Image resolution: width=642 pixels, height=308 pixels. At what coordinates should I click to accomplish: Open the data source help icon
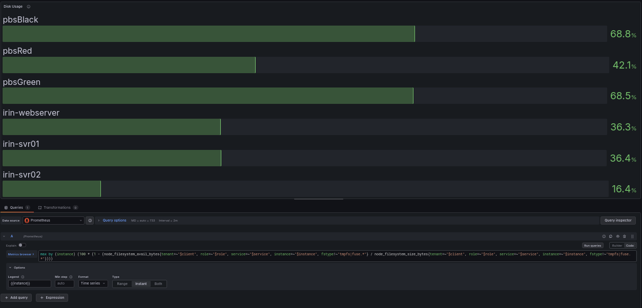(x=90, y=221)
